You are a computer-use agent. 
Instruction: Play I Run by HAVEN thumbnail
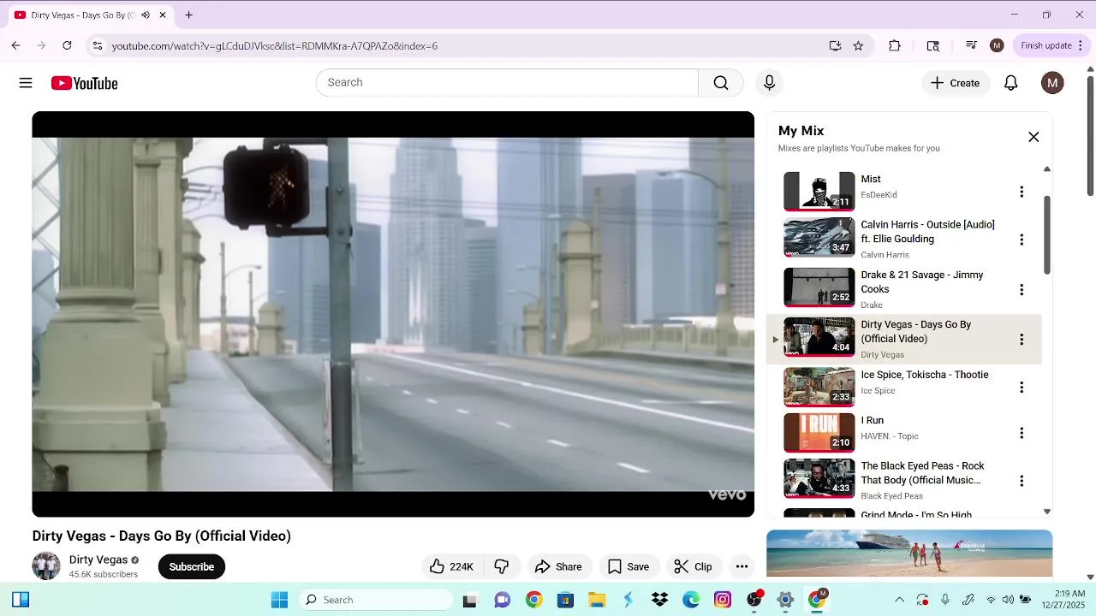819,433
